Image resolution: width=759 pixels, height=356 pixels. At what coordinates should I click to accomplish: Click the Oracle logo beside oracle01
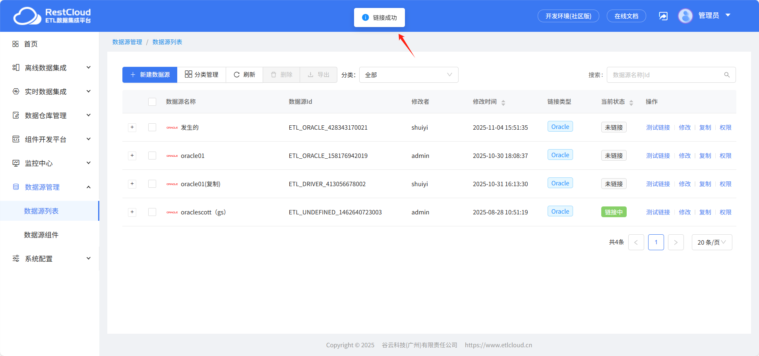172,156
